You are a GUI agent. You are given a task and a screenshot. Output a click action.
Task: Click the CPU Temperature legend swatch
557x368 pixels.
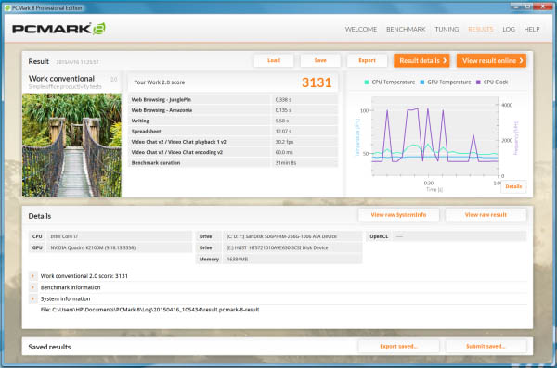pyautogui.click(x=367, y=82)
